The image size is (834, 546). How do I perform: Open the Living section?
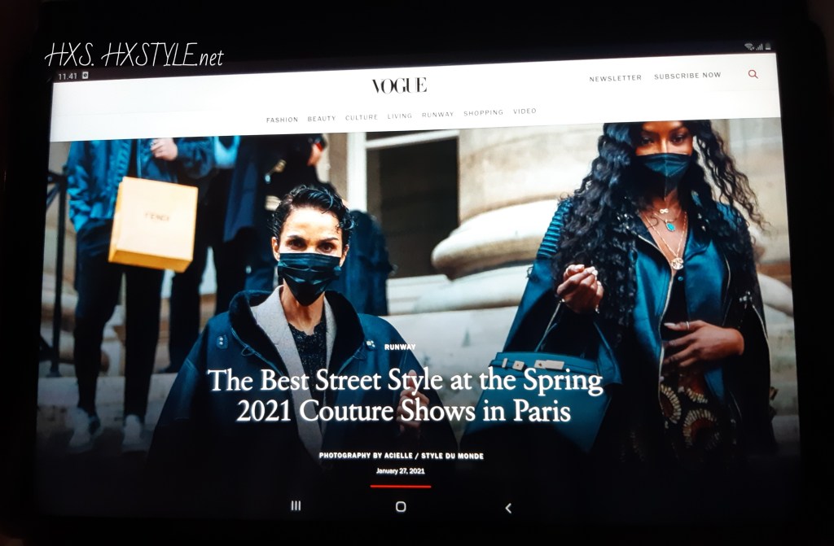[x=400, y=116]
